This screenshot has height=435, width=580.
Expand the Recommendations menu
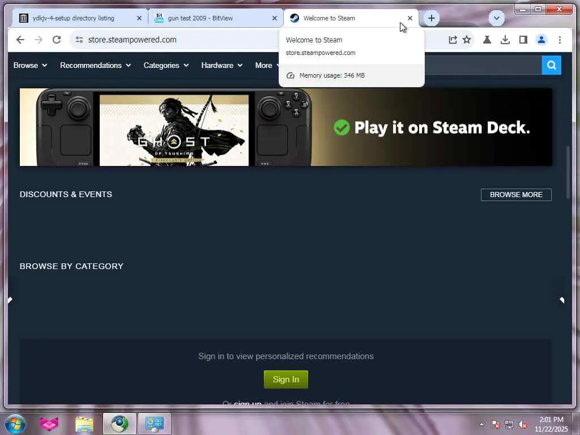tap(95, 66)
